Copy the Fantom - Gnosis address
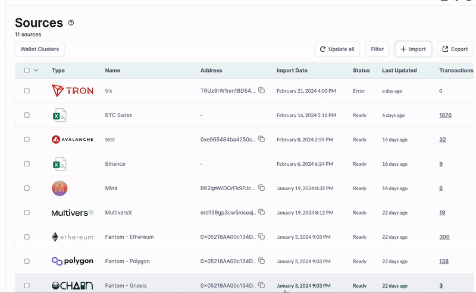Image resolution: width=476 pixels, height=293 pixels. click(x=261, y=285)
